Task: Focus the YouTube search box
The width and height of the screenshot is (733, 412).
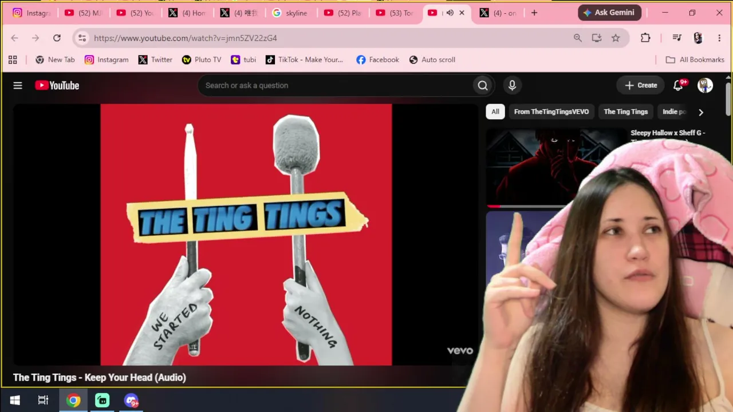Action: coord(336,85)
